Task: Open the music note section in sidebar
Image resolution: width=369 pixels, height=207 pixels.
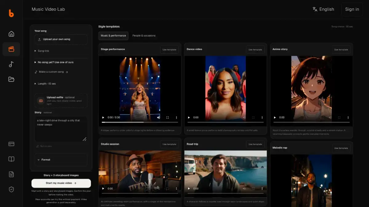Action: pos(11,64)
